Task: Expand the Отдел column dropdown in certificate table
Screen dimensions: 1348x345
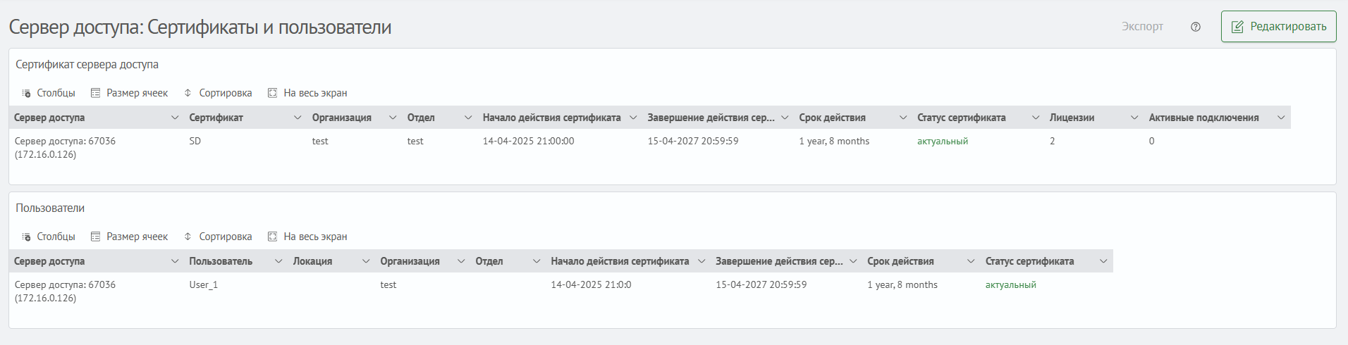Action: (x=468, y=118)
